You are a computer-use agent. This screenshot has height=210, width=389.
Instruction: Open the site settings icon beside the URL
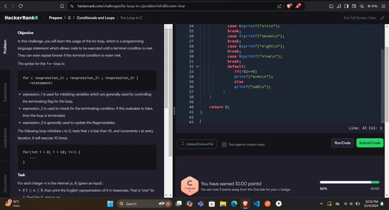72,6
